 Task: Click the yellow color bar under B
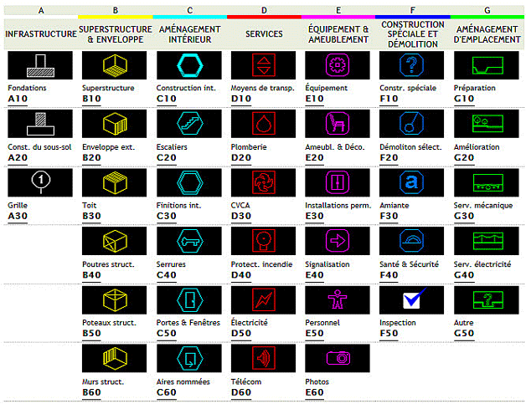coord(116,16)
